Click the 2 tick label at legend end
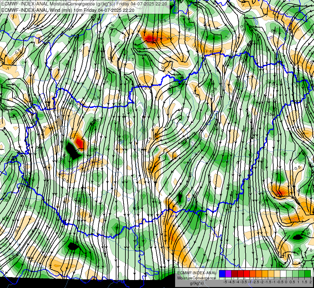The height and width of the screenshot is (288, 314). coord(310,282)
